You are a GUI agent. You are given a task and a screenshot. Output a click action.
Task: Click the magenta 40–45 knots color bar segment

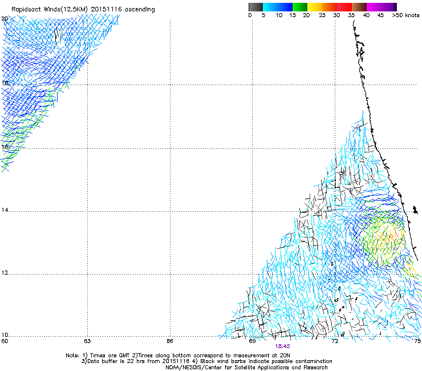point(374,7)
